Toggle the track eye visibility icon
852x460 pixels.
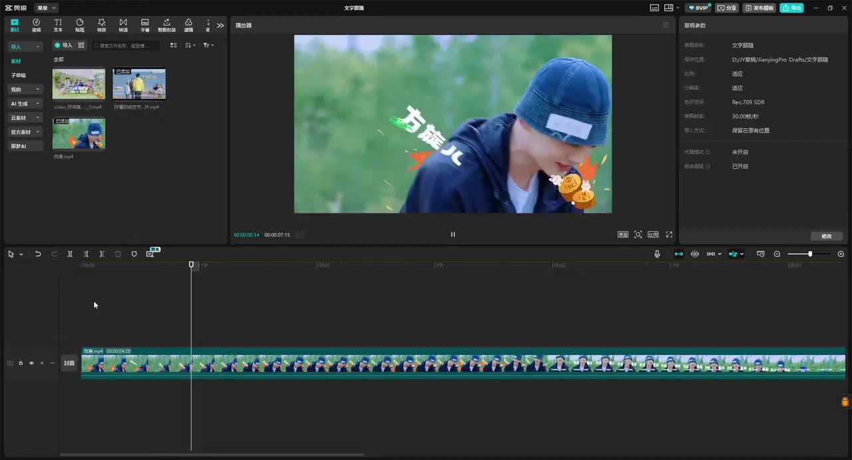click(x=31, y=363)
